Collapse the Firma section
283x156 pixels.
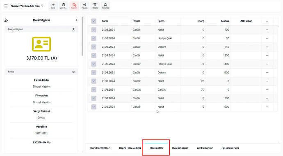[73, 72]
